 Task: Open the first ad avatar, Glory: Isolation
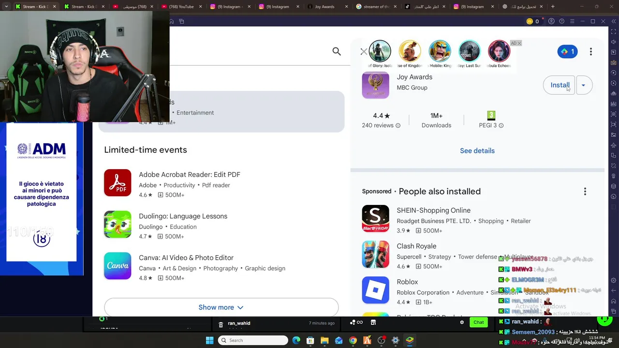[x=380, y=51]
